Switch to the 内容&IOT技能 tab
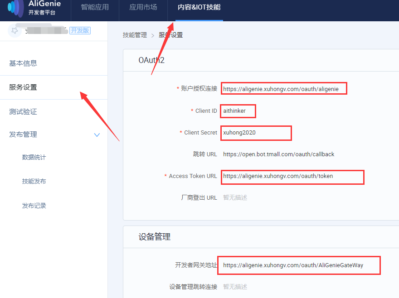Viewport: 399px width, 298px height. coord(199,7)
